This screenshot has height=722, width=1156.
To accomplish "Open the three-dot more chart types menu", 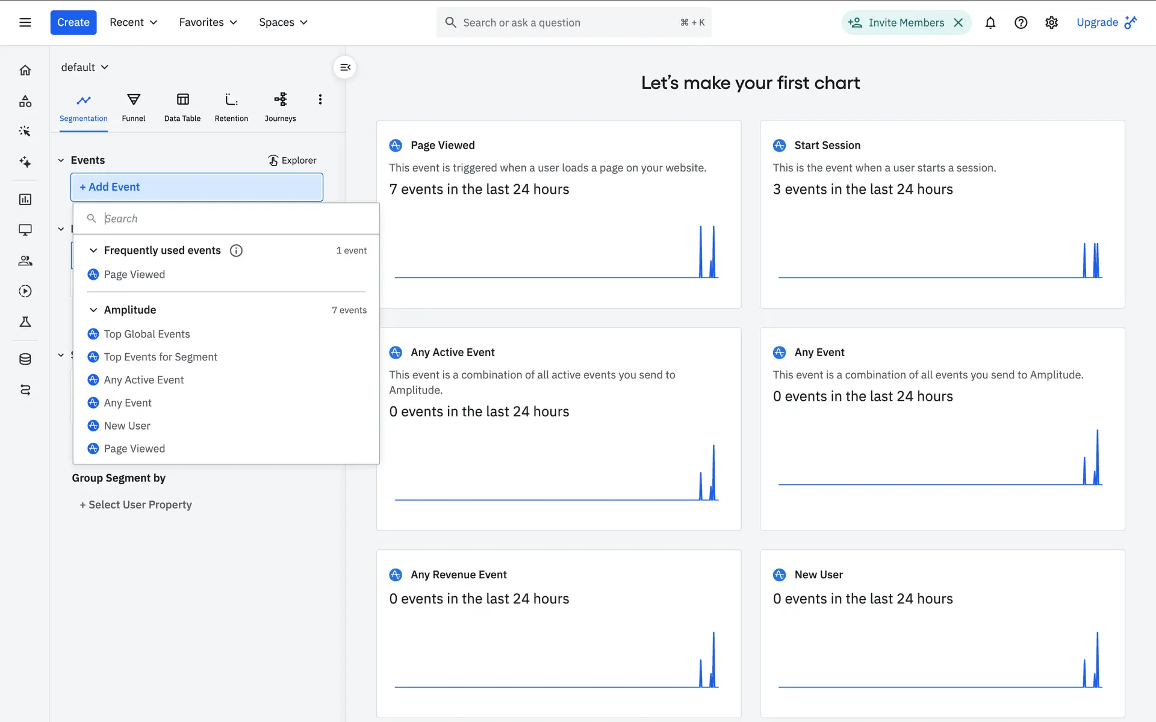I will pyautogui.click(x=320, y=99).
